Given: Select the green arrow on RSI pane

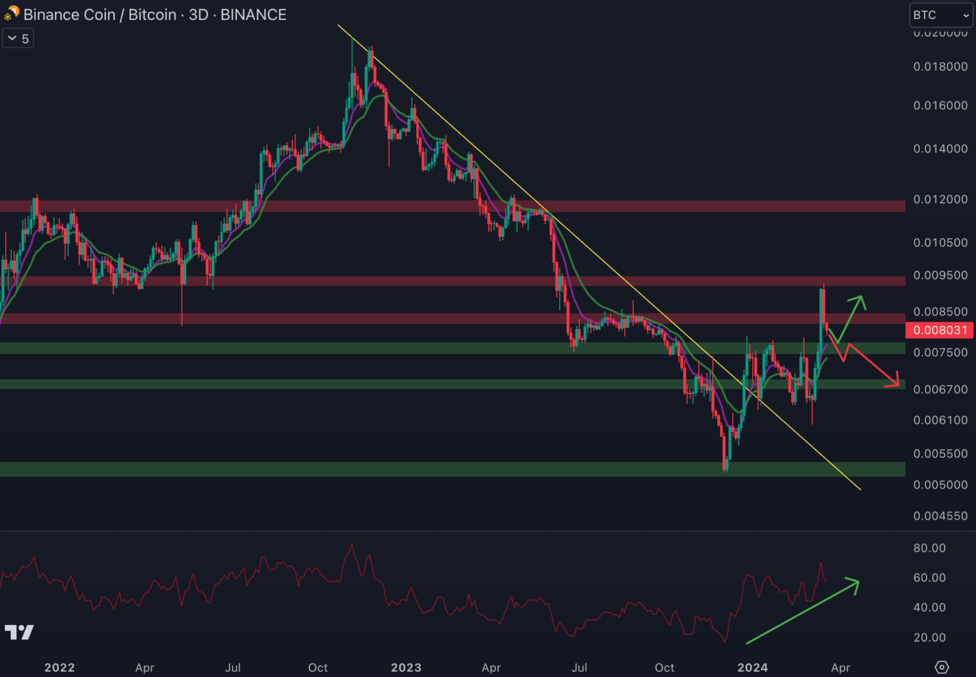Looking at the screenshot, I should point(802,612).
